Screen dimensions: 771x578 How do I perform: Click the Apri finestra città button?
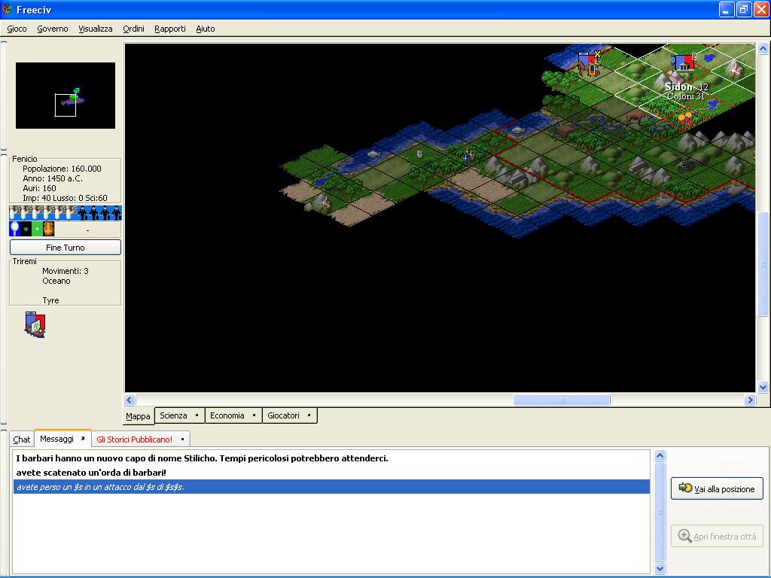(717, 536)
